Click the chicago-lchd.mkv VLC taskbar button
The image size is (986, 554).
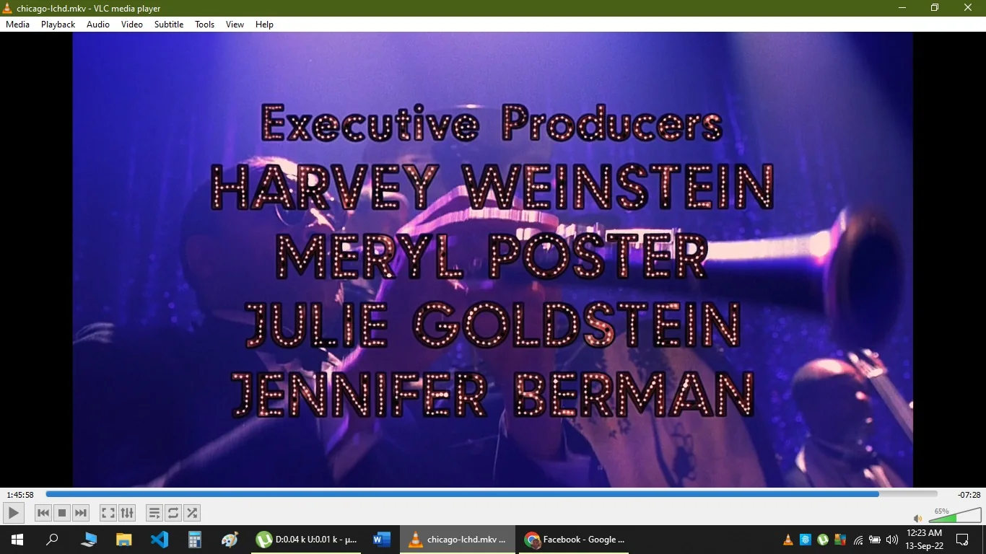pos(458,540)
